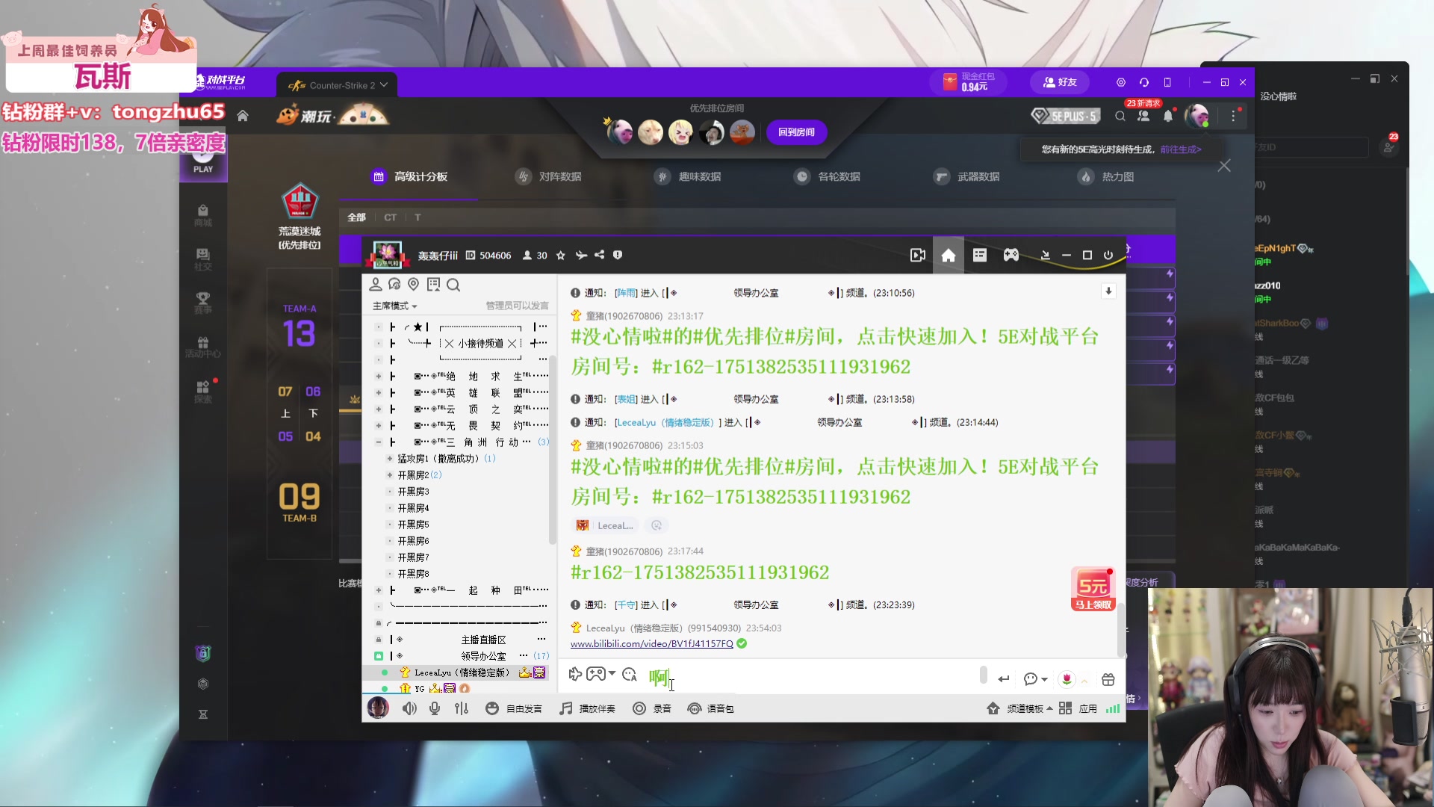This screenshot has height=807, width=1434.
Task: Click the chat scroll-to-bottom arrow button
Action: pos(1108,291)
